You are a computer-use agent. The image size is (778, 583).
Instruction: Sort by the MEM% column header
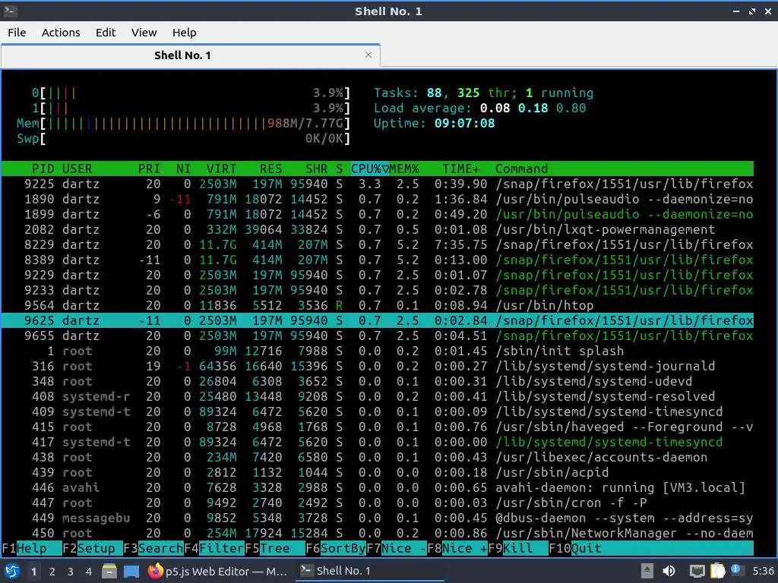tap(404, 169)
